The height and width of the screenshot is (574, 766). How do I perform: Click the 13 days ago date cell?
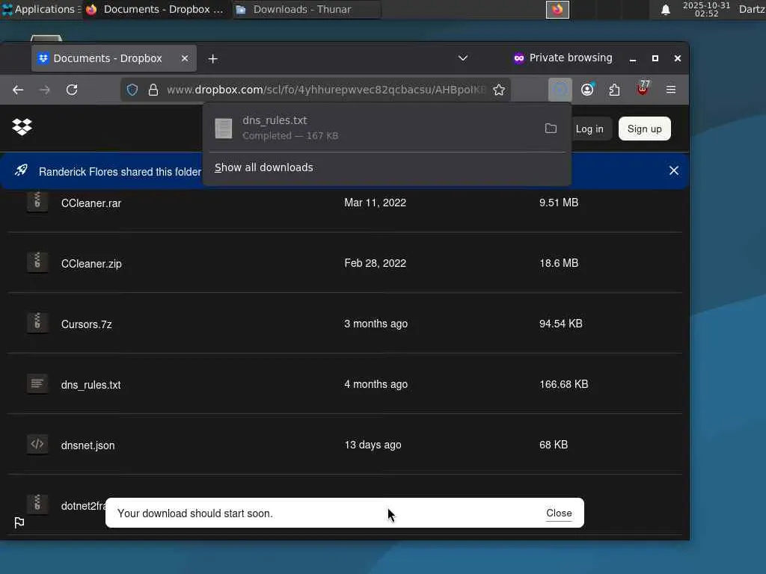point(373,445)
